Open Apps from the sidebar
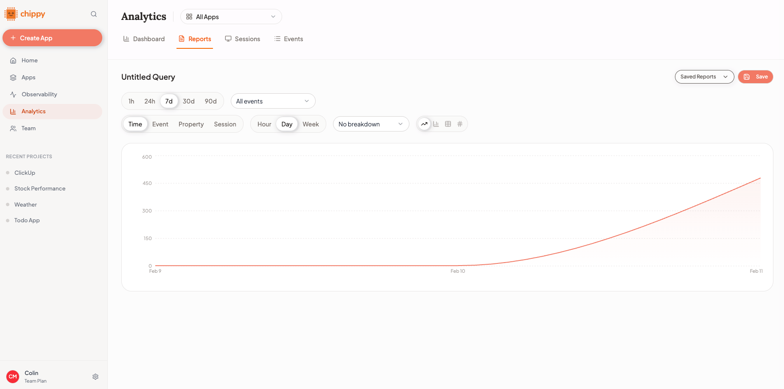This screenshot has width=784, height=389. click(52, 78)
